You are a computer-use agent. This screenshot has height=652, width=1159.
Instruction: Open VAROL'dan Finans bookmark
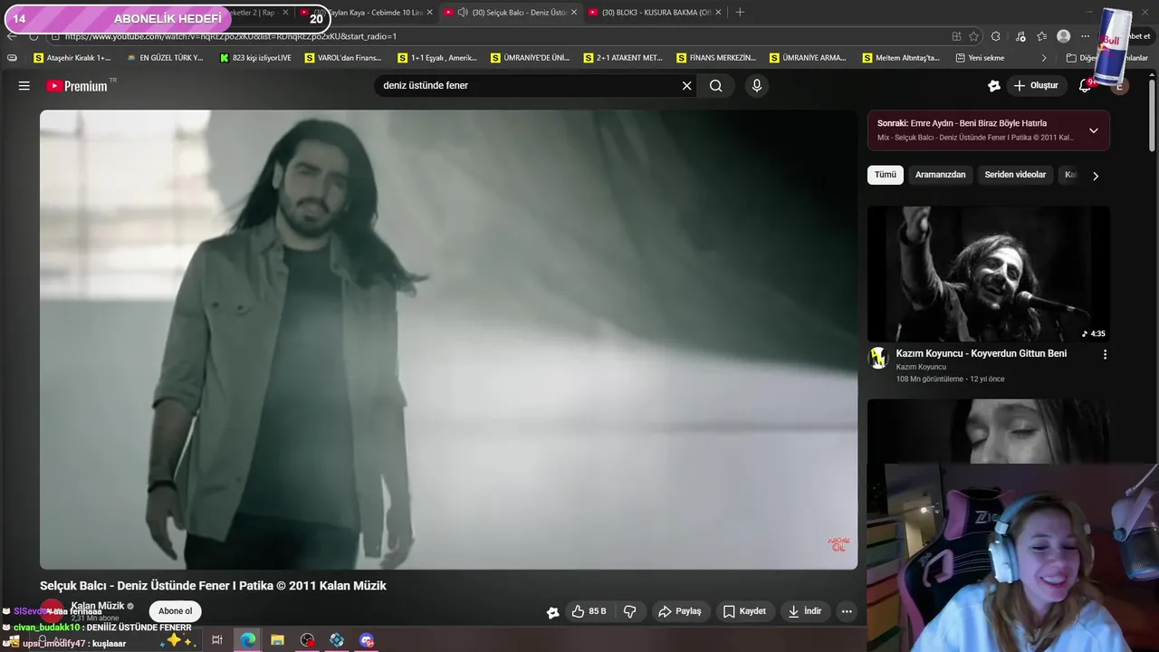click(344, 58)
